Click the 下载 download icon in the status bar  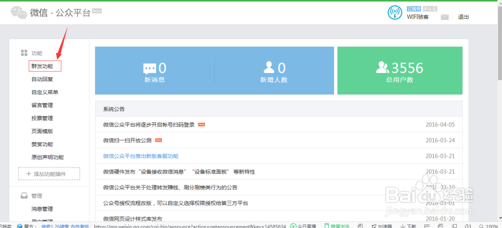click(402, 226)
